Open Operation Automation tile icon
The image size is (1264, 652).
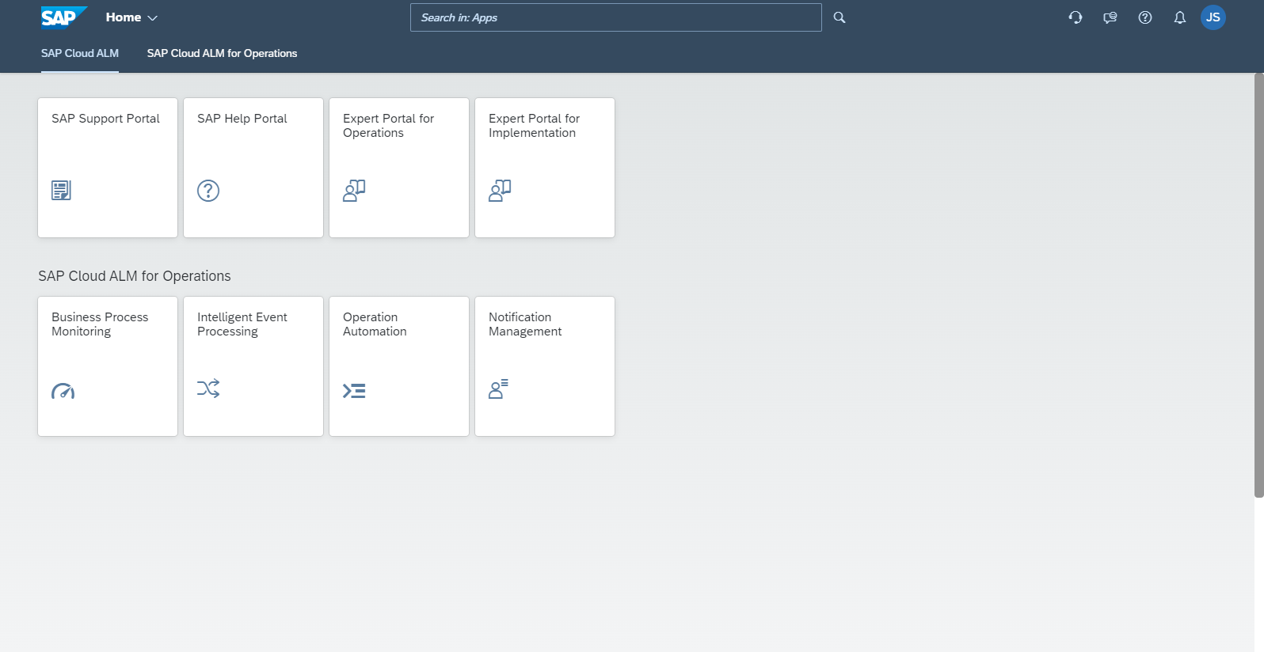pos(354,391)
